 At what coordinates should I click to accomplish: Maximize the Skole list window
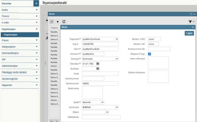pos(191,14)
